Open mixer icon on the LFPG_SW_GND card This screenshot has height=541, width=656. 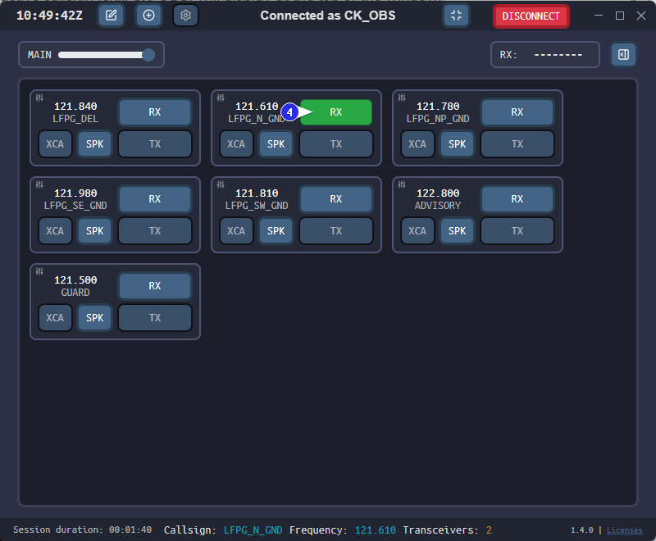221,184
